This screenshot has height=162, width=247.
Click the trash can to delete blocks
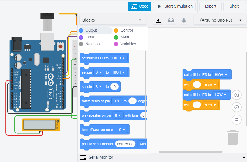[233, 138]
